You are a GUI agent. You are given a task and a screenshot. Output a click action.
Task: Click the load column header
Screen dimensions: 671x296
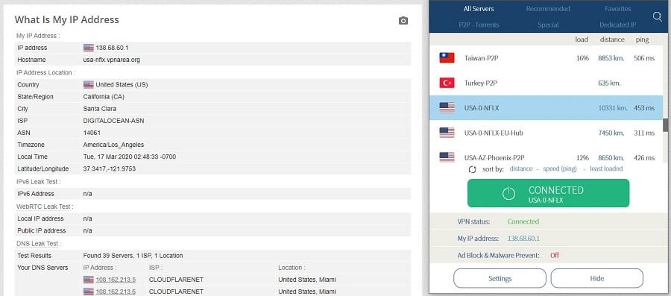[582, 40]
